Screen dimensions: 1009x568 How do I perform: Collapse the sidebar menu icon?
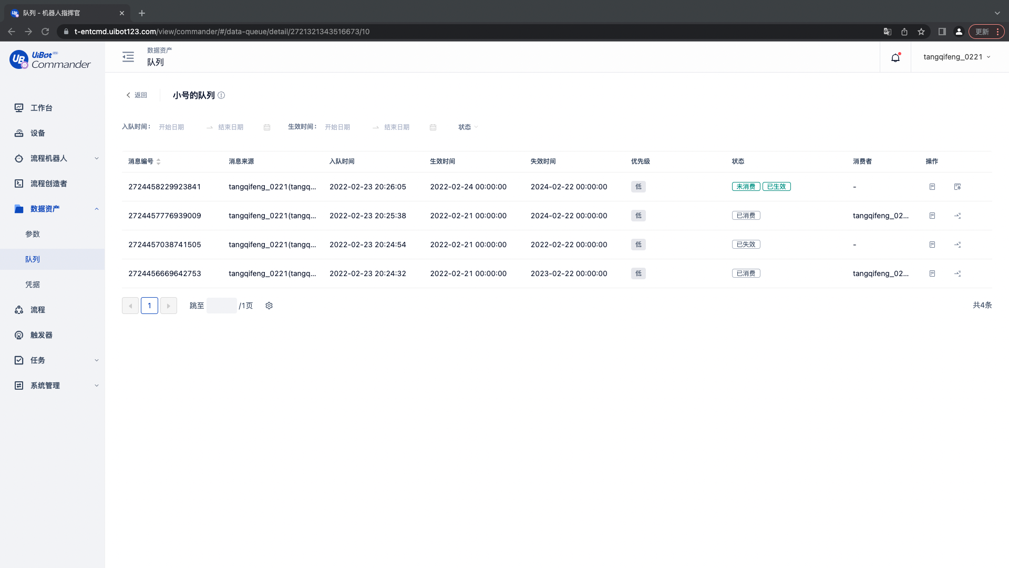point(128,57)
